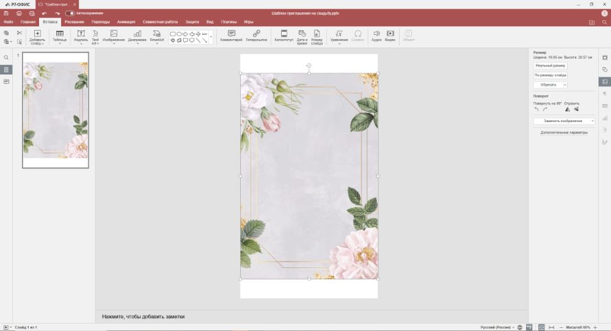611x331 pixels.
Task: Toggle the Автосохранение switch
Action: pyautogui.click(x=70, y=13)
